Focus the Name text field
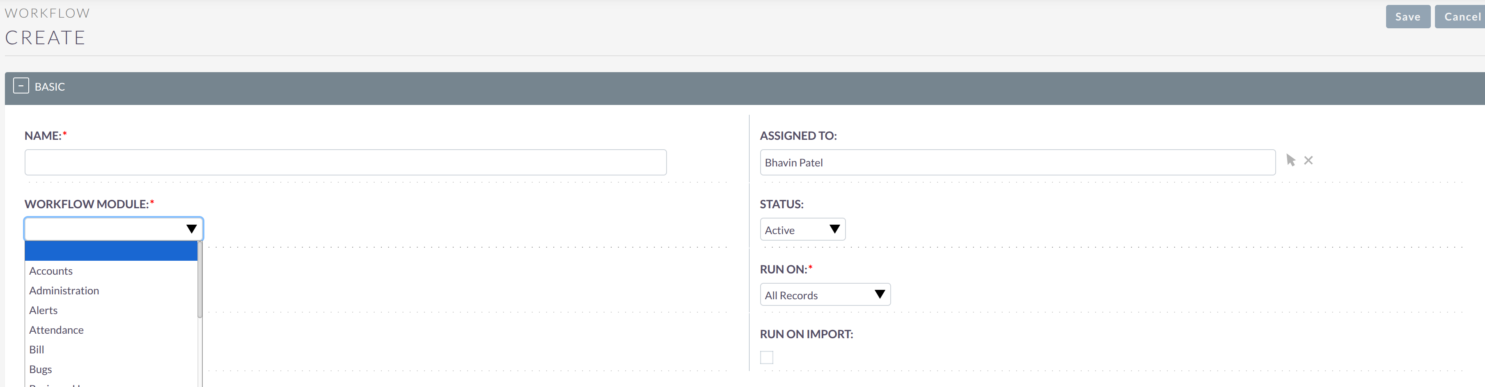This screenshot has height=387, width=1485. click(x=345, y=162)
